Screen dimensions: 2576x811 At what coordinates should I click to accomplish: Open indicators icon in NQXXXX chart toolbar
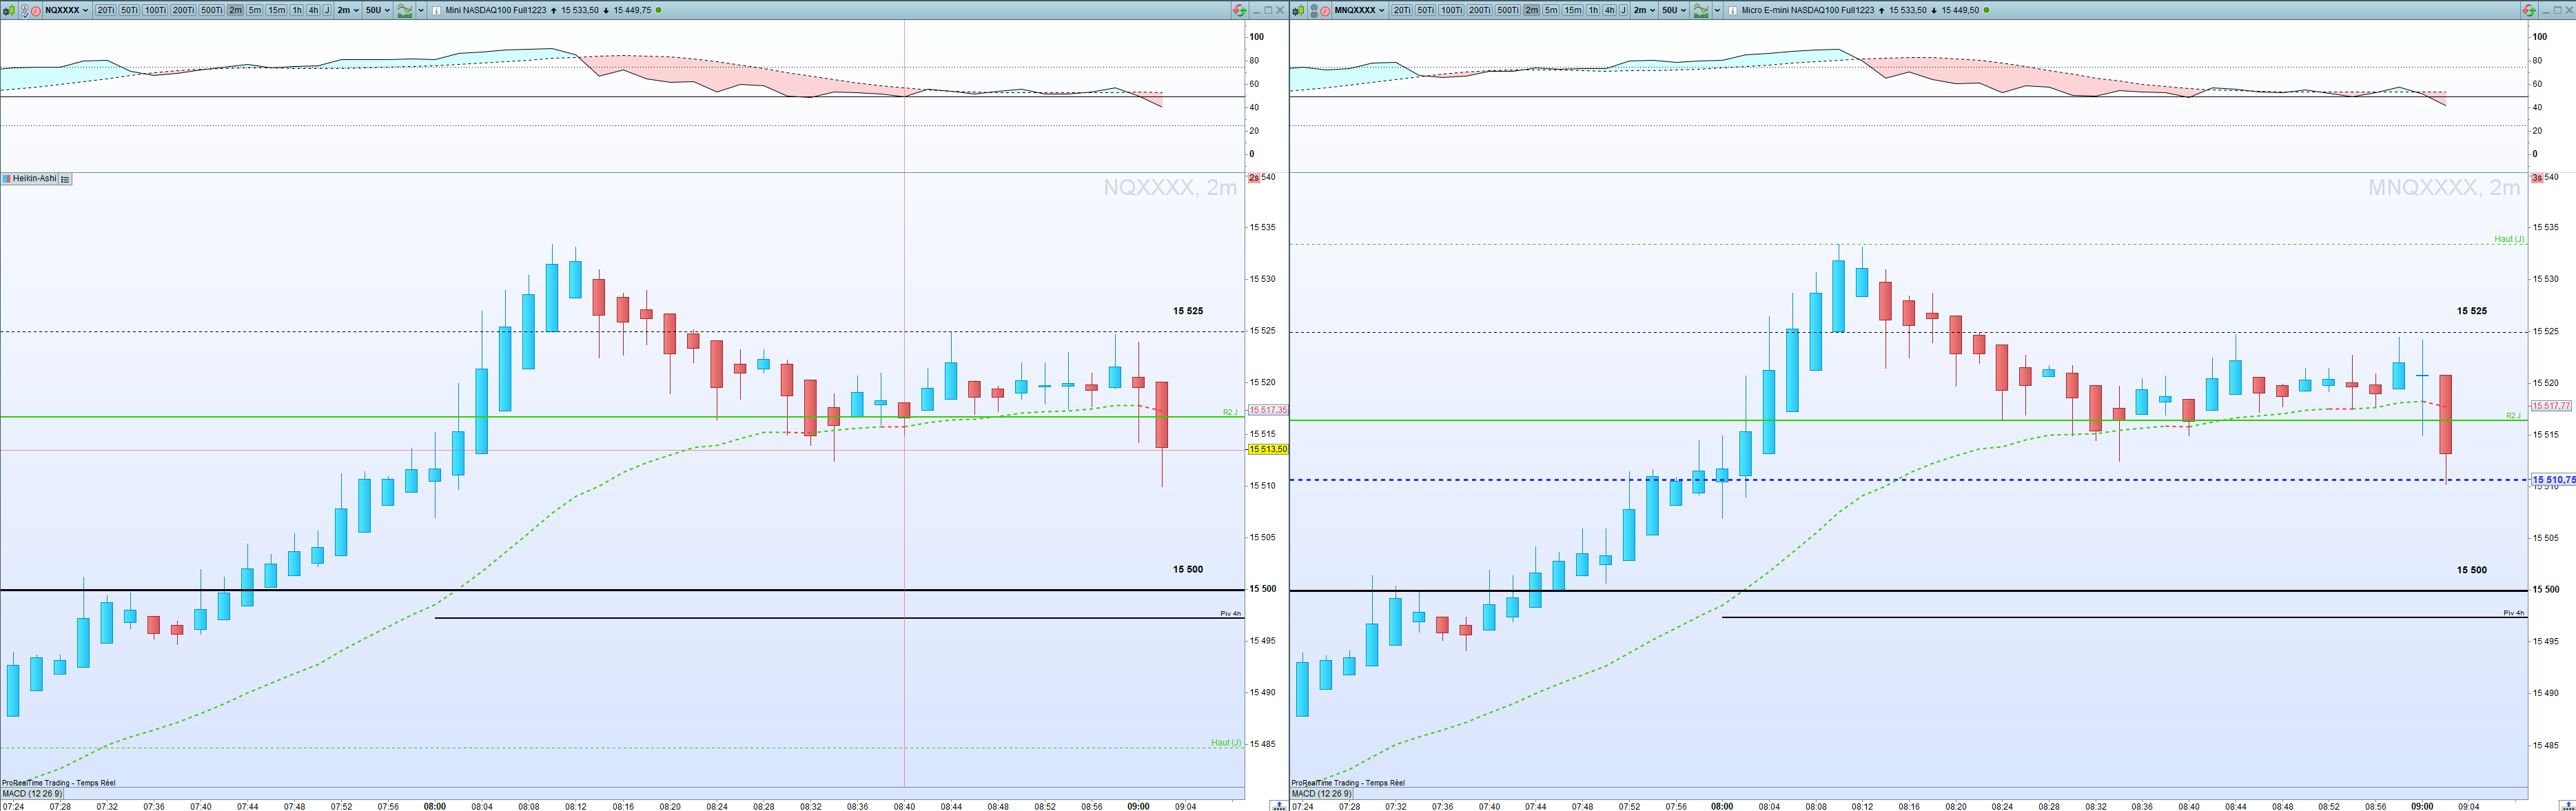[x=404, y=10]
